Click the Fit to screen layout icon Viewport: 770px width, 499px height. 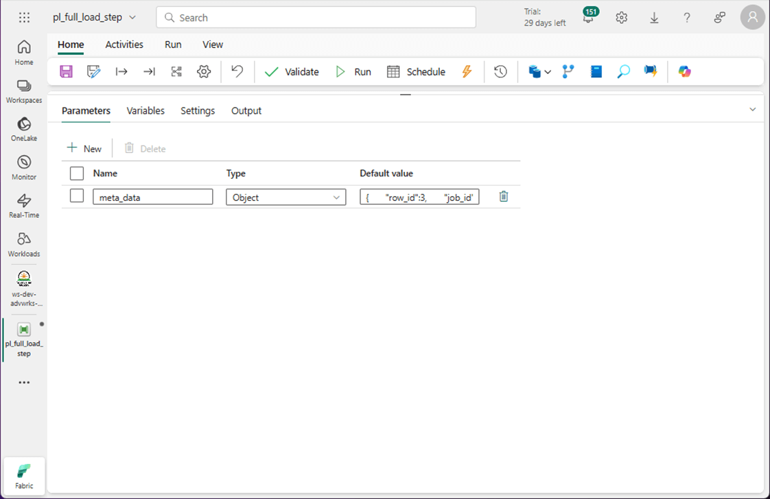point(176,72)
